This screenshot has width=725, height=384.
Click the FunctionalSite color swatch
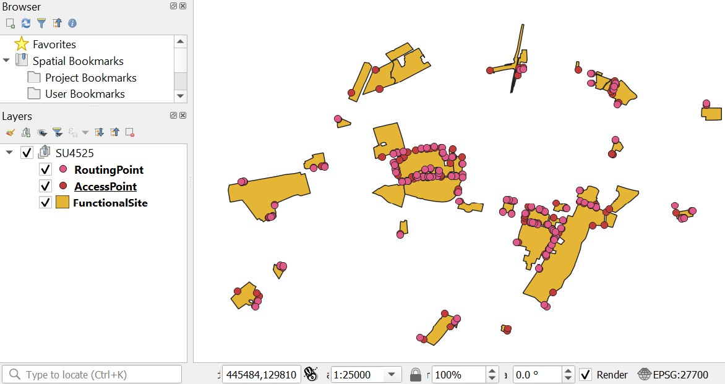tap(61, 202)
